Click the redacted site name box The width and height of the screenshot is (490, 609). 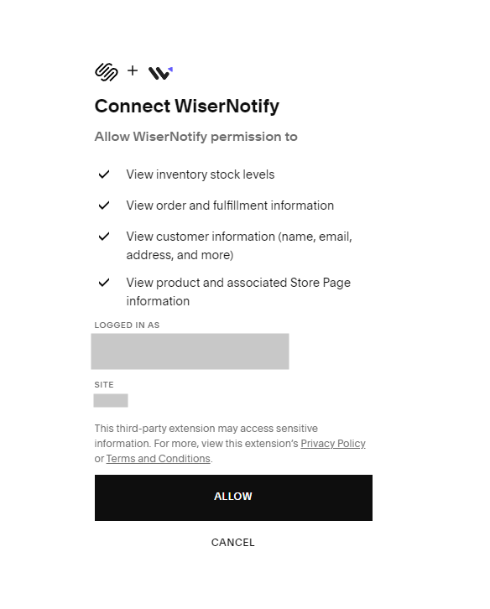pyautogui.click(x=111, y=400)
